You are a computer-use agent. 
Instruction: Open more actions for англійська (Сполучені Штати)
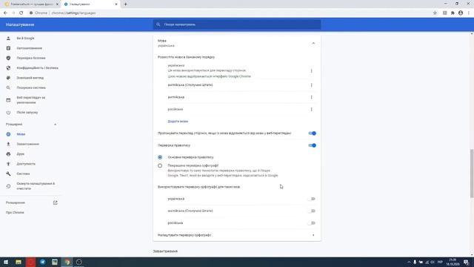click(x=311, y=85)
